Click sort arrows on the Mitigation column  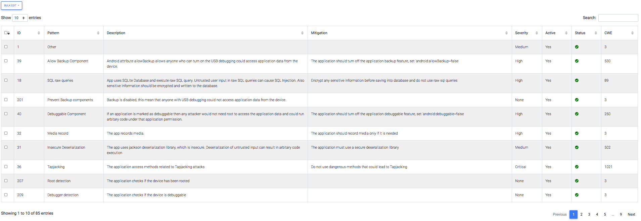click(506, 33)
